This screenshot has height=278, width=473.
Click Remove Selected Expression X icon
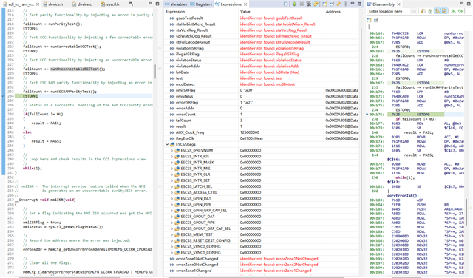[x=302, y=4]
